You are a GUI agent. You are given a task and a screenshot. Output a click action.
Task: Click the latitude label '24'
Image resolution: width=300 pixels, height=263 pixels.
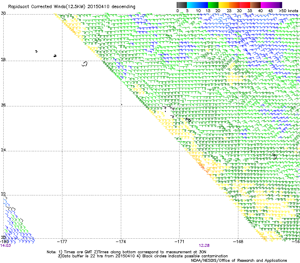point(3,150)
